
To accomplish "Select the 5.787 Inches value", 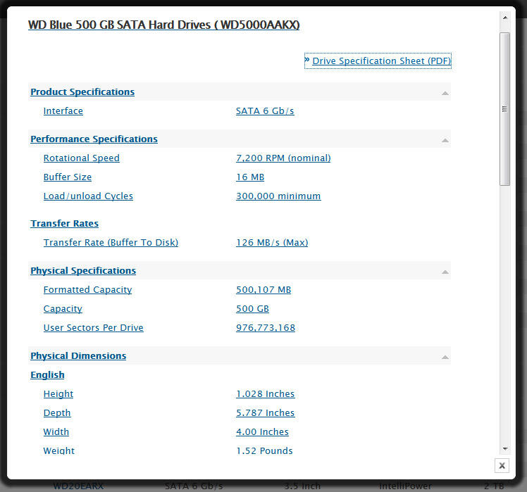I will (x=265, y=412).
